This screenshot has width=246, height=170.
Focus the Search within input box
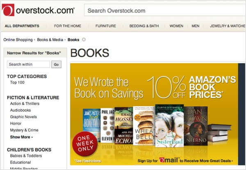pos(28,64)
